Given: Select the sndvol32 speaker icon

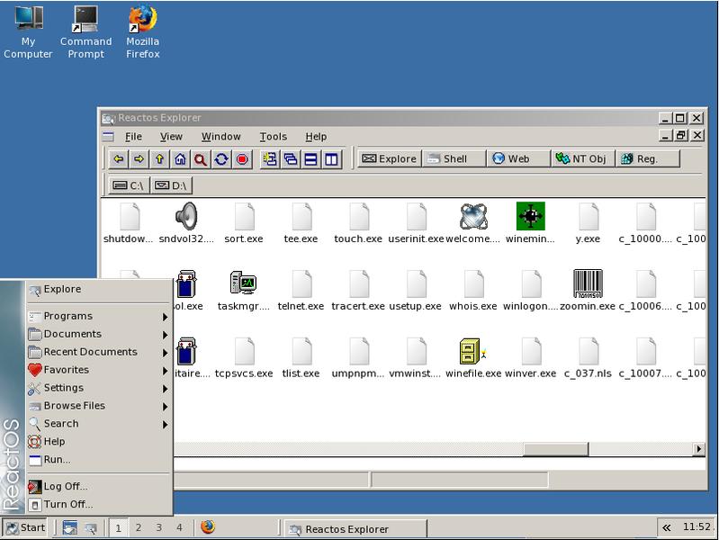Looking at the screenshot, I should pos(186,216).
